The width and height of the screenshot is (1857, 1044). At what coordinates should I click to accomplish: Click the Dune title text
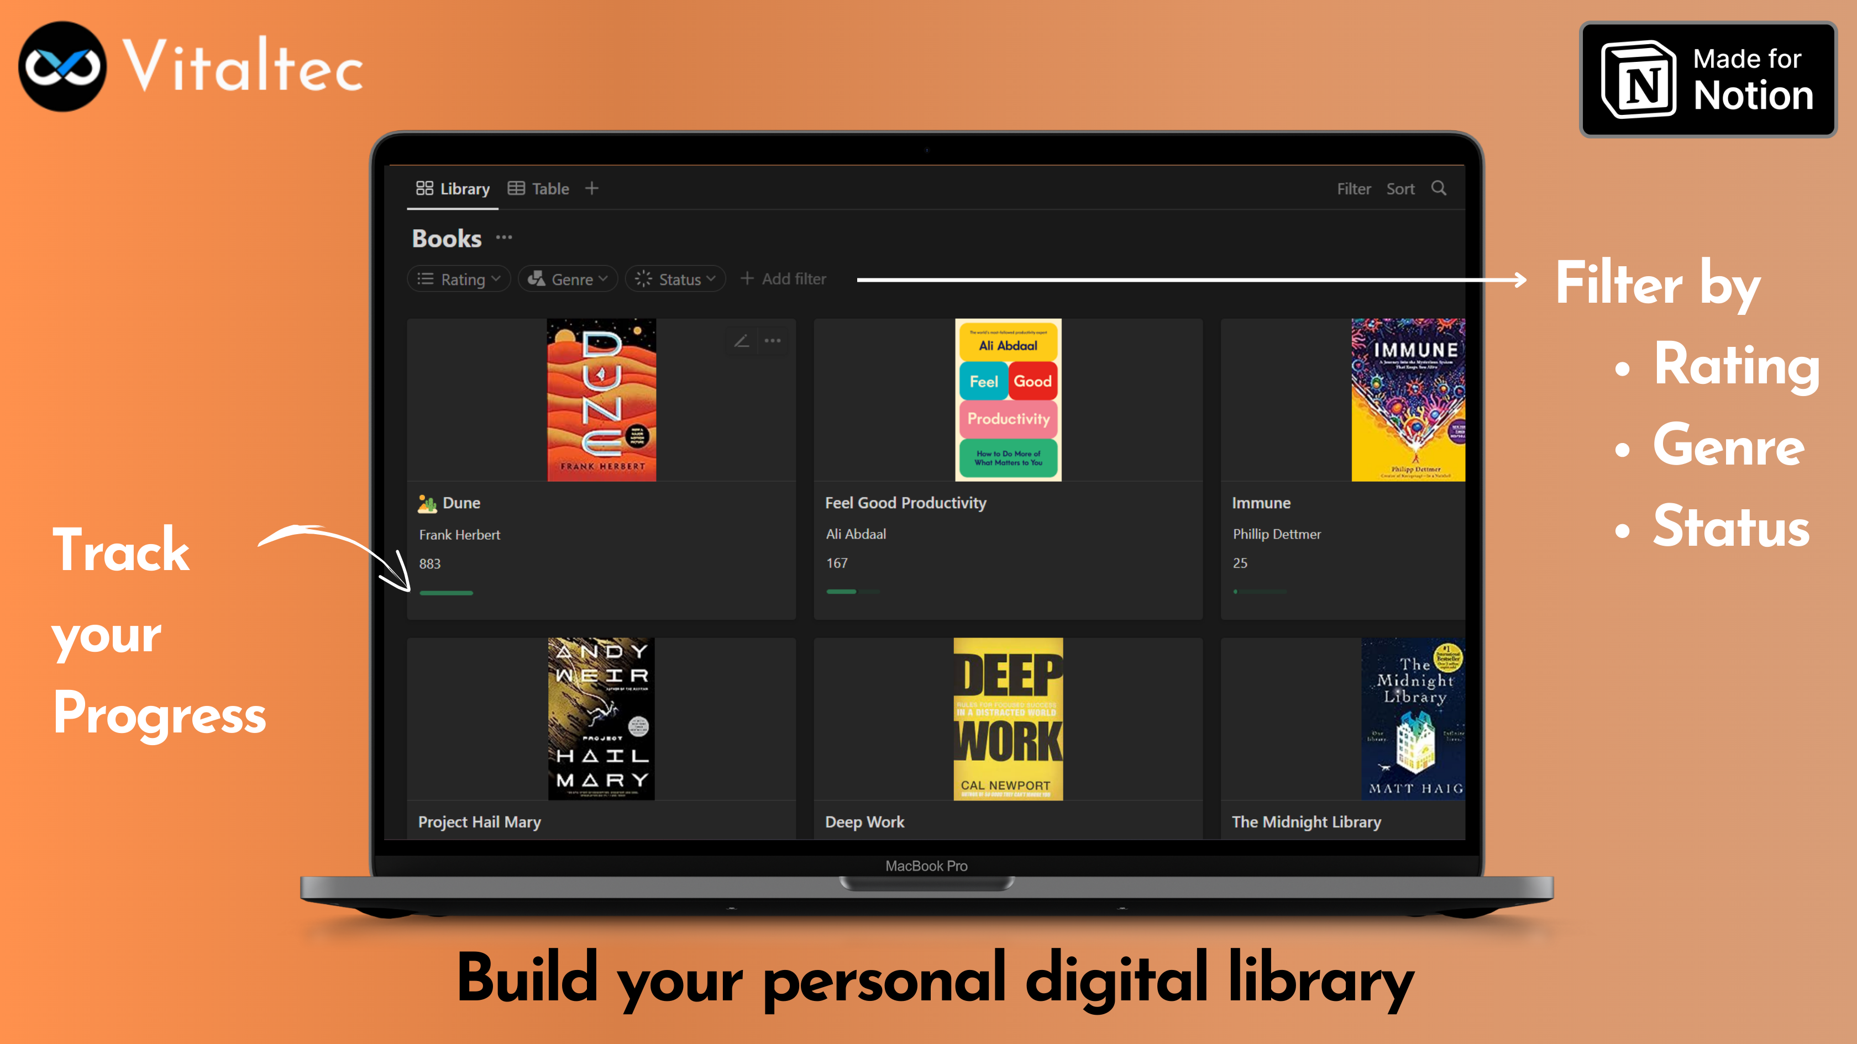click(461, 503)
